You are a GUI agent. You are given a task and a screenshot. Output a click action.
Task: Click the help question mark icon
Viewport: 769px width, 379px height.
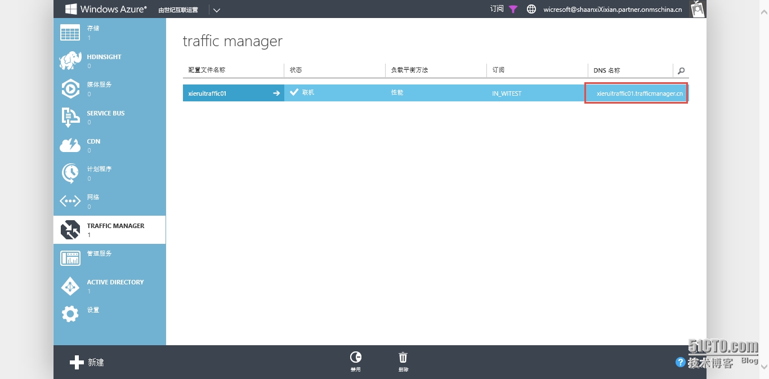coord(681,362)
